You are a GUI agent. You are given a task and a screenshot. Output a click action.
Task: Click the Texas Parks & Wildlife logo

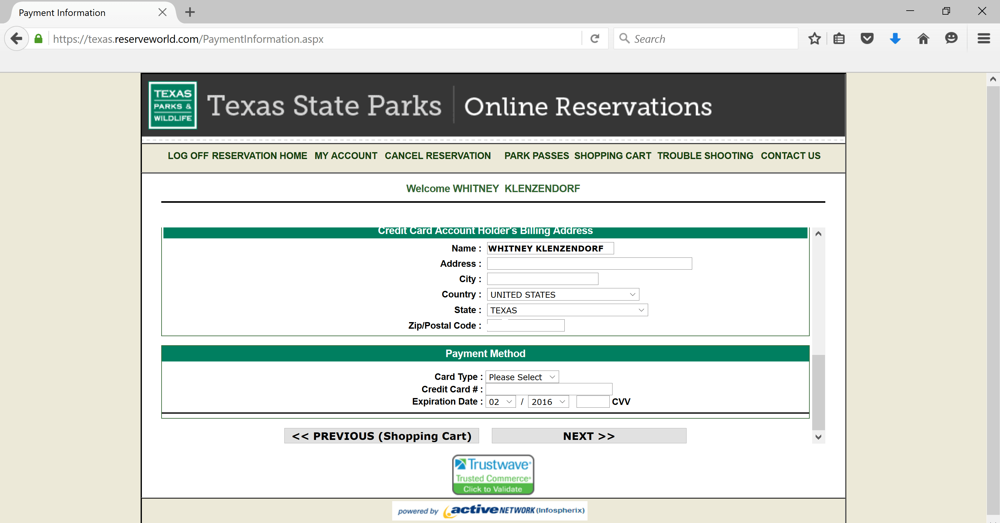[172, 105]
